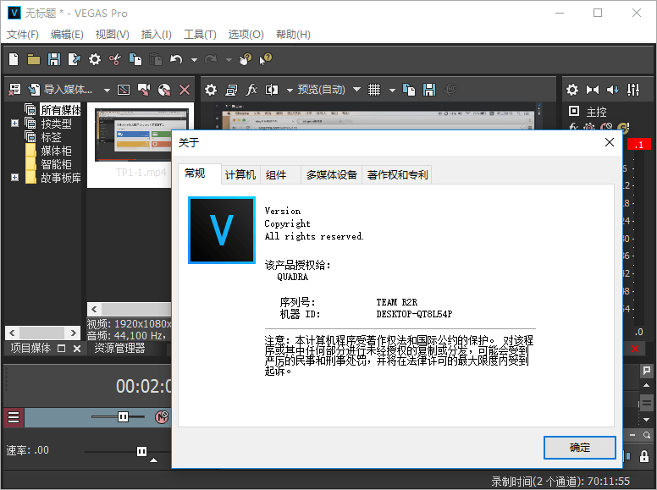Switch to Explorer panel tab
Image resolution: width=657 pixels, height=490 pixels.
click(x=119, y=348)
